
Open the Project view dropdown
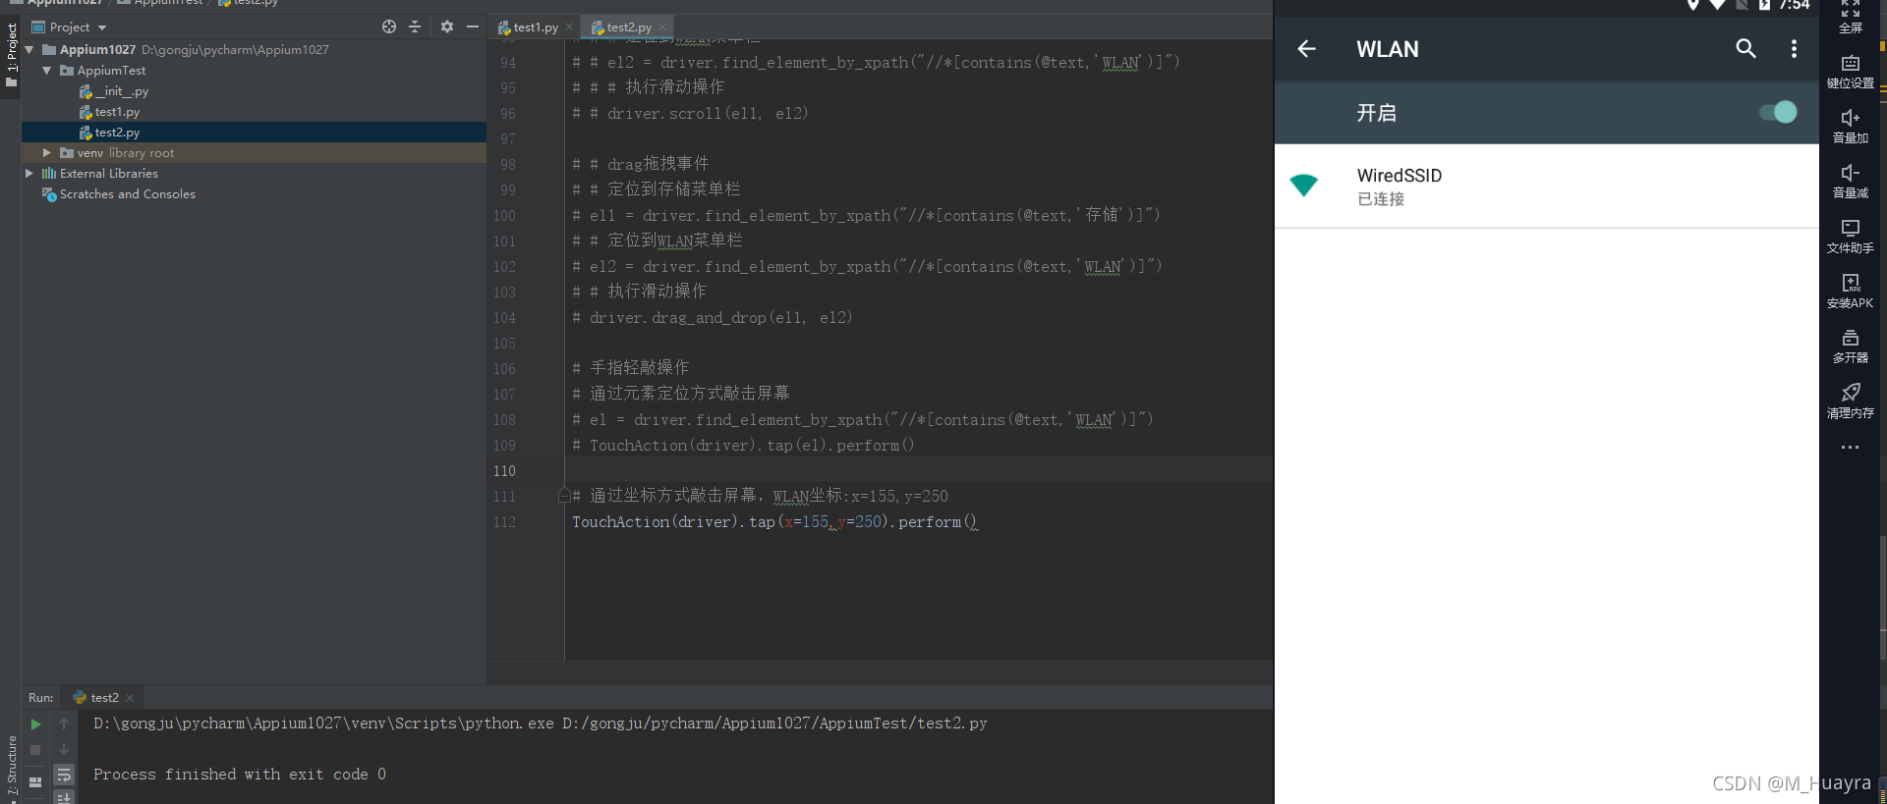tap(69, 27)
